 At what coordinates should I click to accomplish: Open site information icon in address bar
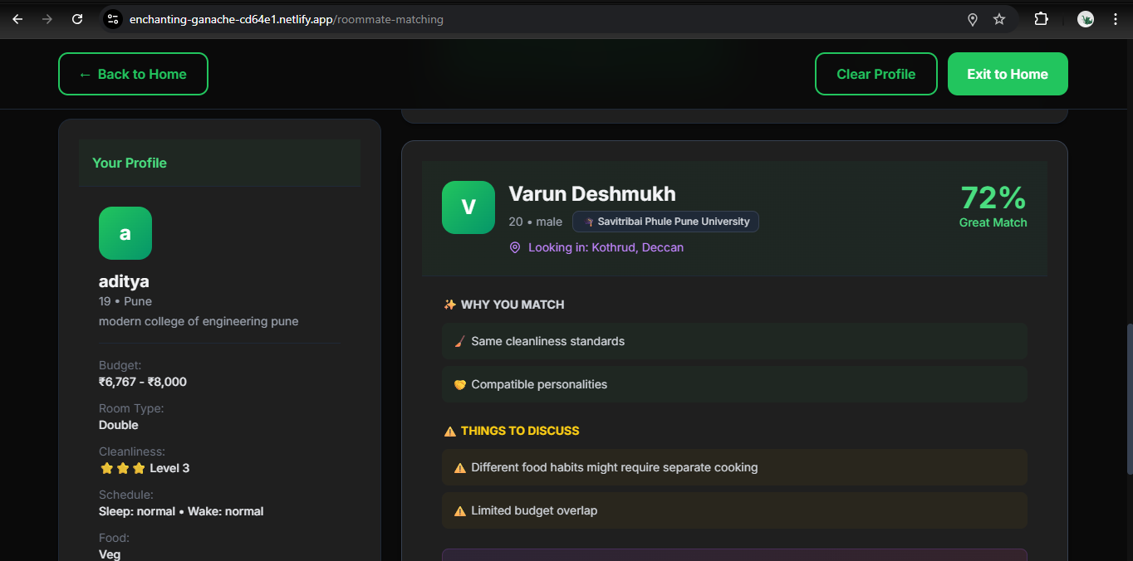114,19
